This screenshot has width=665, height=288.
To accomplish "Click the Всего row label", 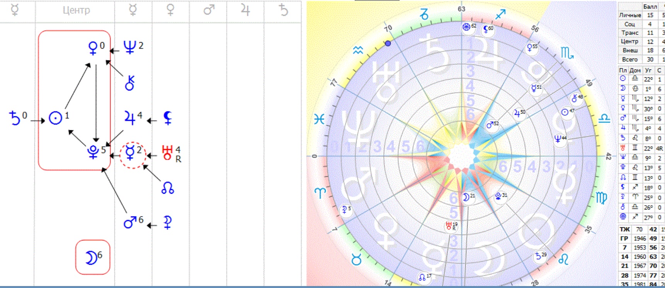I will [630, 60].
